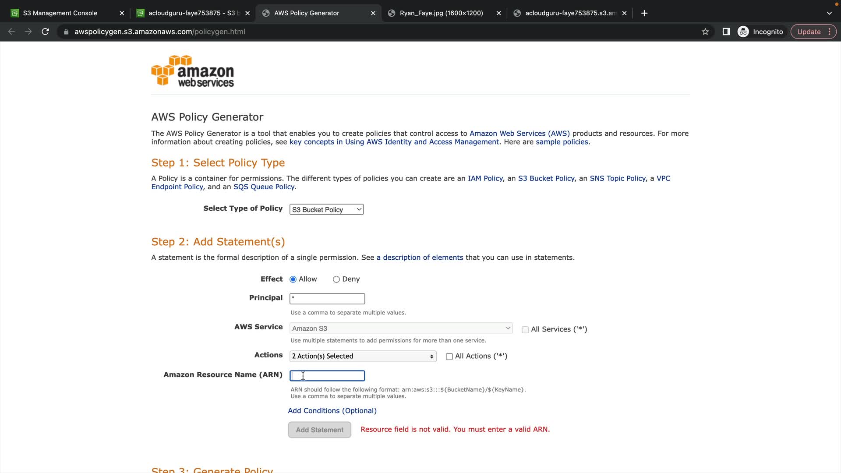Click into the Amazon Resource Name field
The width and height of the screenshot is (841, 473).
coord(327,376)
